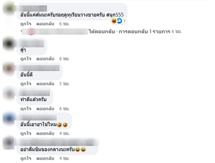Like the อันนี้ดี comment
215x163 pixels.
26,84
